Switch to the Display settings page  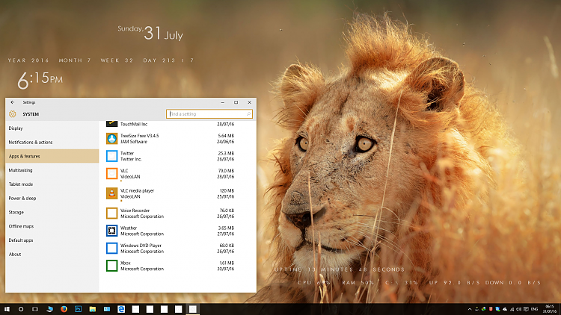click(16, 128)
